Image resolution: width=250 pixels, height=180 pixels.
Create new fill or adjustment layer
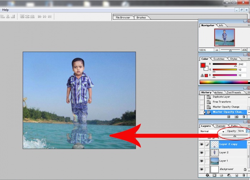229,175
